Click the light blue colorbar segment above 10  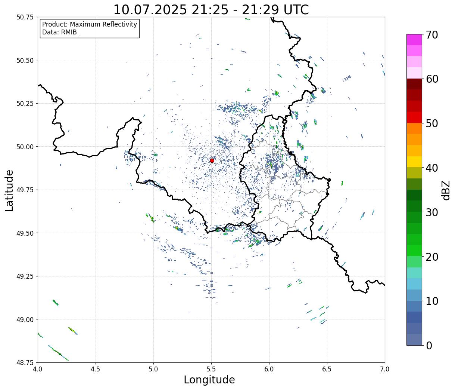414,284
